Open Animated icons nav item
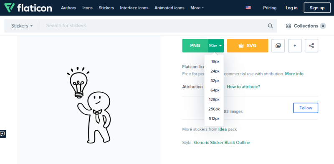 [x=170, y=8]
